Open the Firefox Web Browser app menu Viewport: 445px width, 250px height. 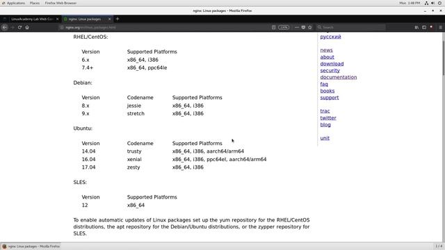tap(60, 3)
